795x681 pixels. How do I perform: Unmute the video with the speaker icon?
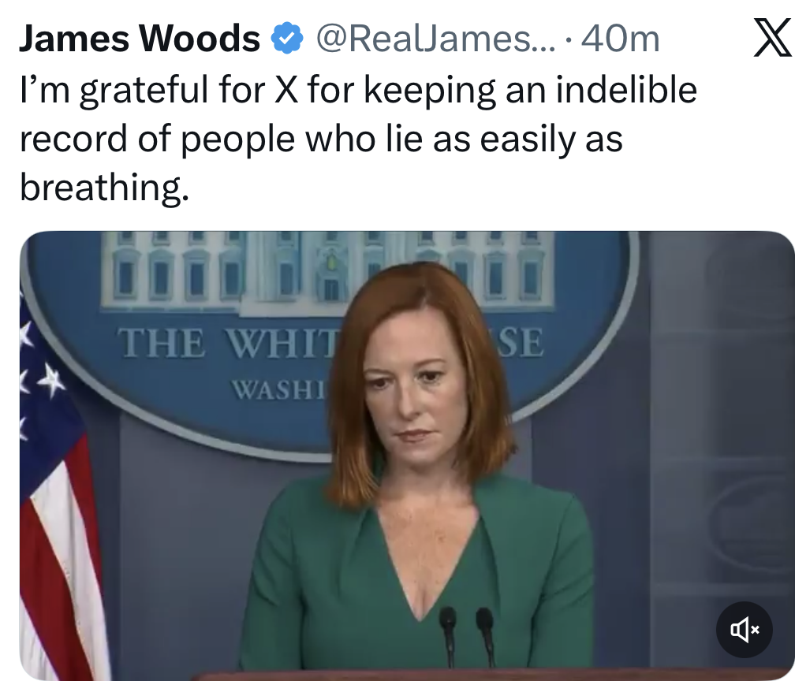[x=745, y=630]
